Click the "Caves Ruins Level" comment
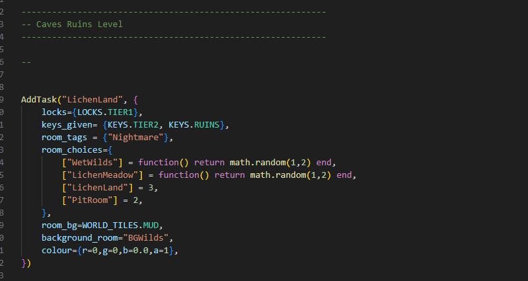Image resolution: width=528 pixels, height=281 pixels. pyautogui.click(x=72, y=24)
